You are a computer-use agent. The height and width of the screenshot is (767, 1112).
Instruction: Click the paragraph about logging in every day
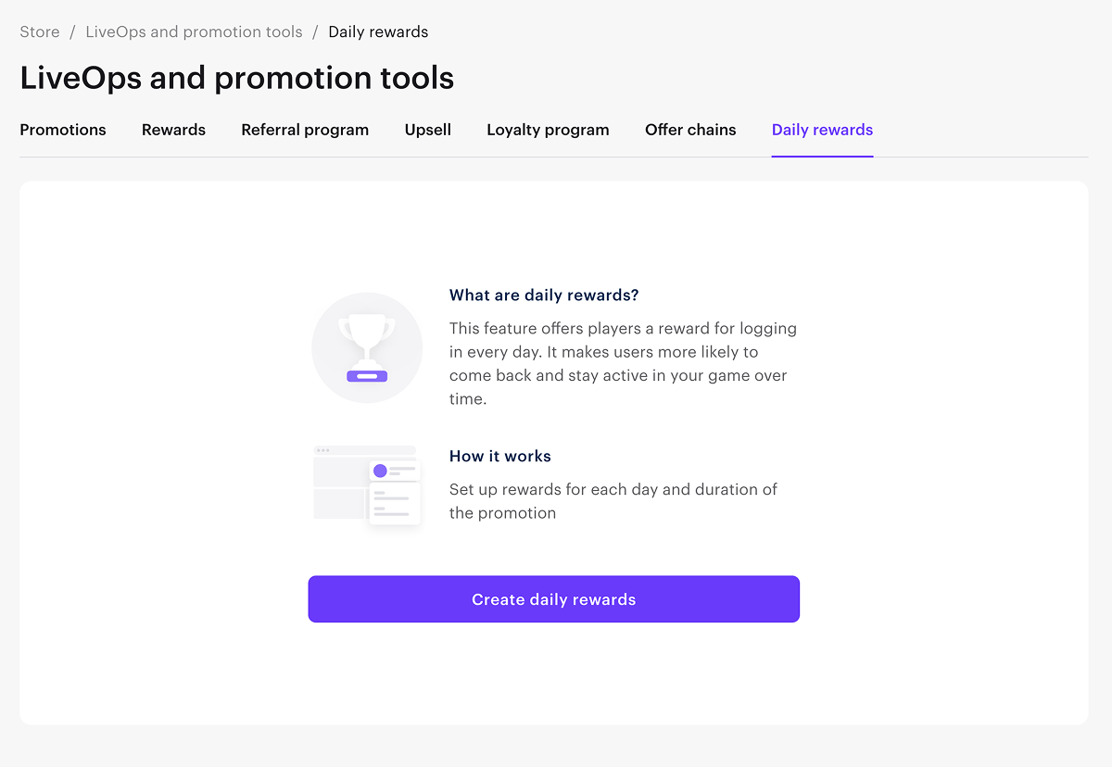(623, 363)
